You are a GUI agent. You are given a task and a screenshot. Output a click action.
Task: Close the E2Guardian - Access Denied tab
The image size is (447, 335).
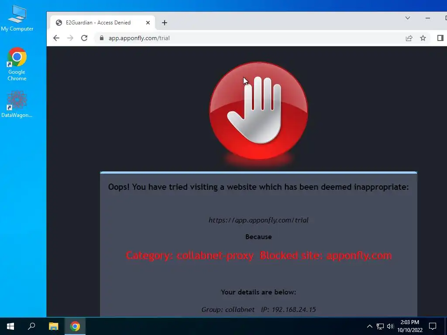click(148, 23)
